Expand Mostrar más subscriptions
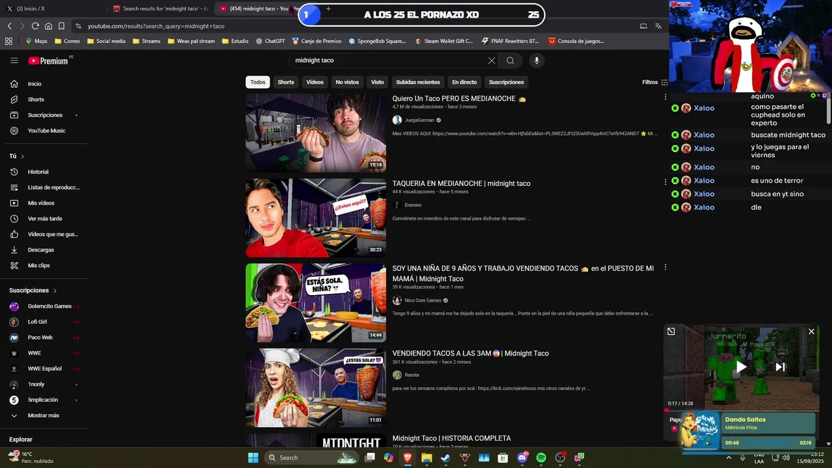 click(44, 415)
